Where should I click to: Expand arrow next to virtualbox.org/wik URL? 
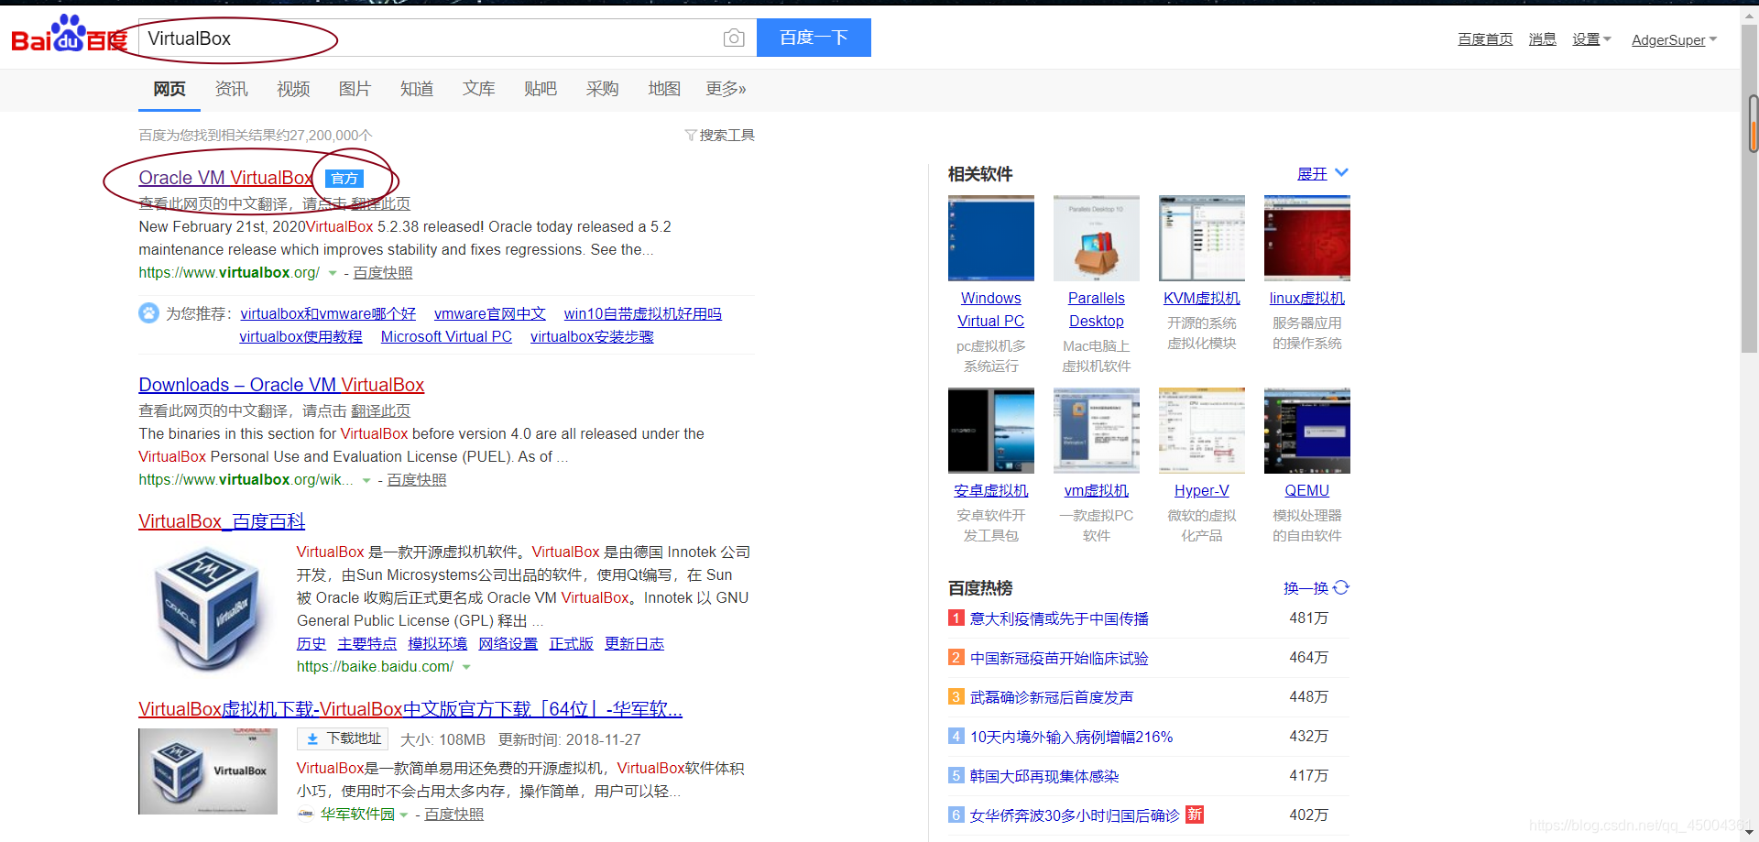coord(366,480)
